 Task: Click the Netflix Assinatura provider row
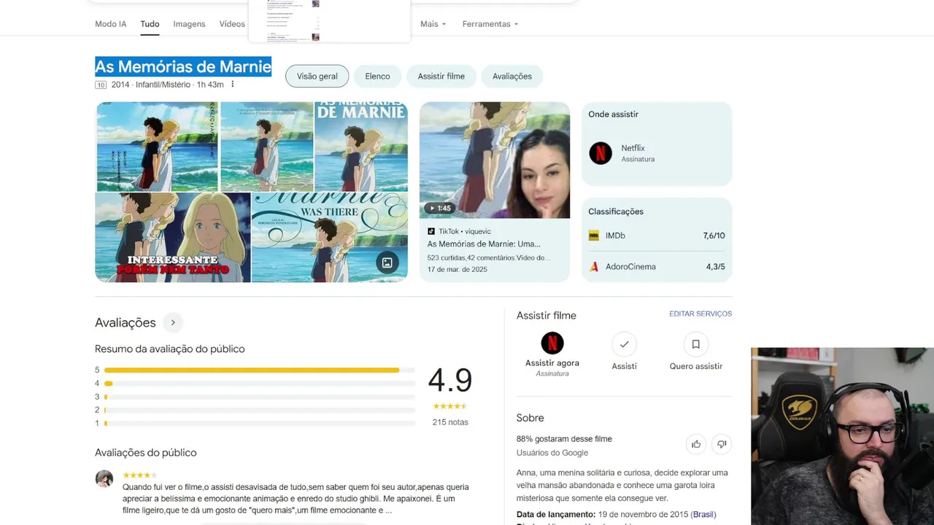[x=657, y=153]
